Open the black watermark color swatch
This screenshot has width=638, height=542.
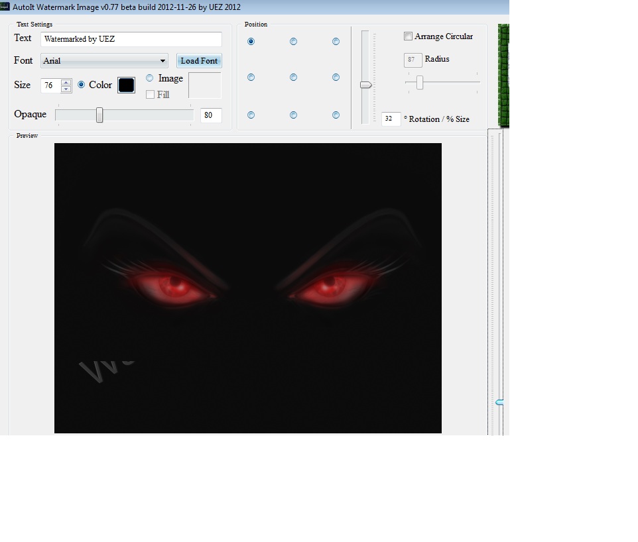click(126, 85)
